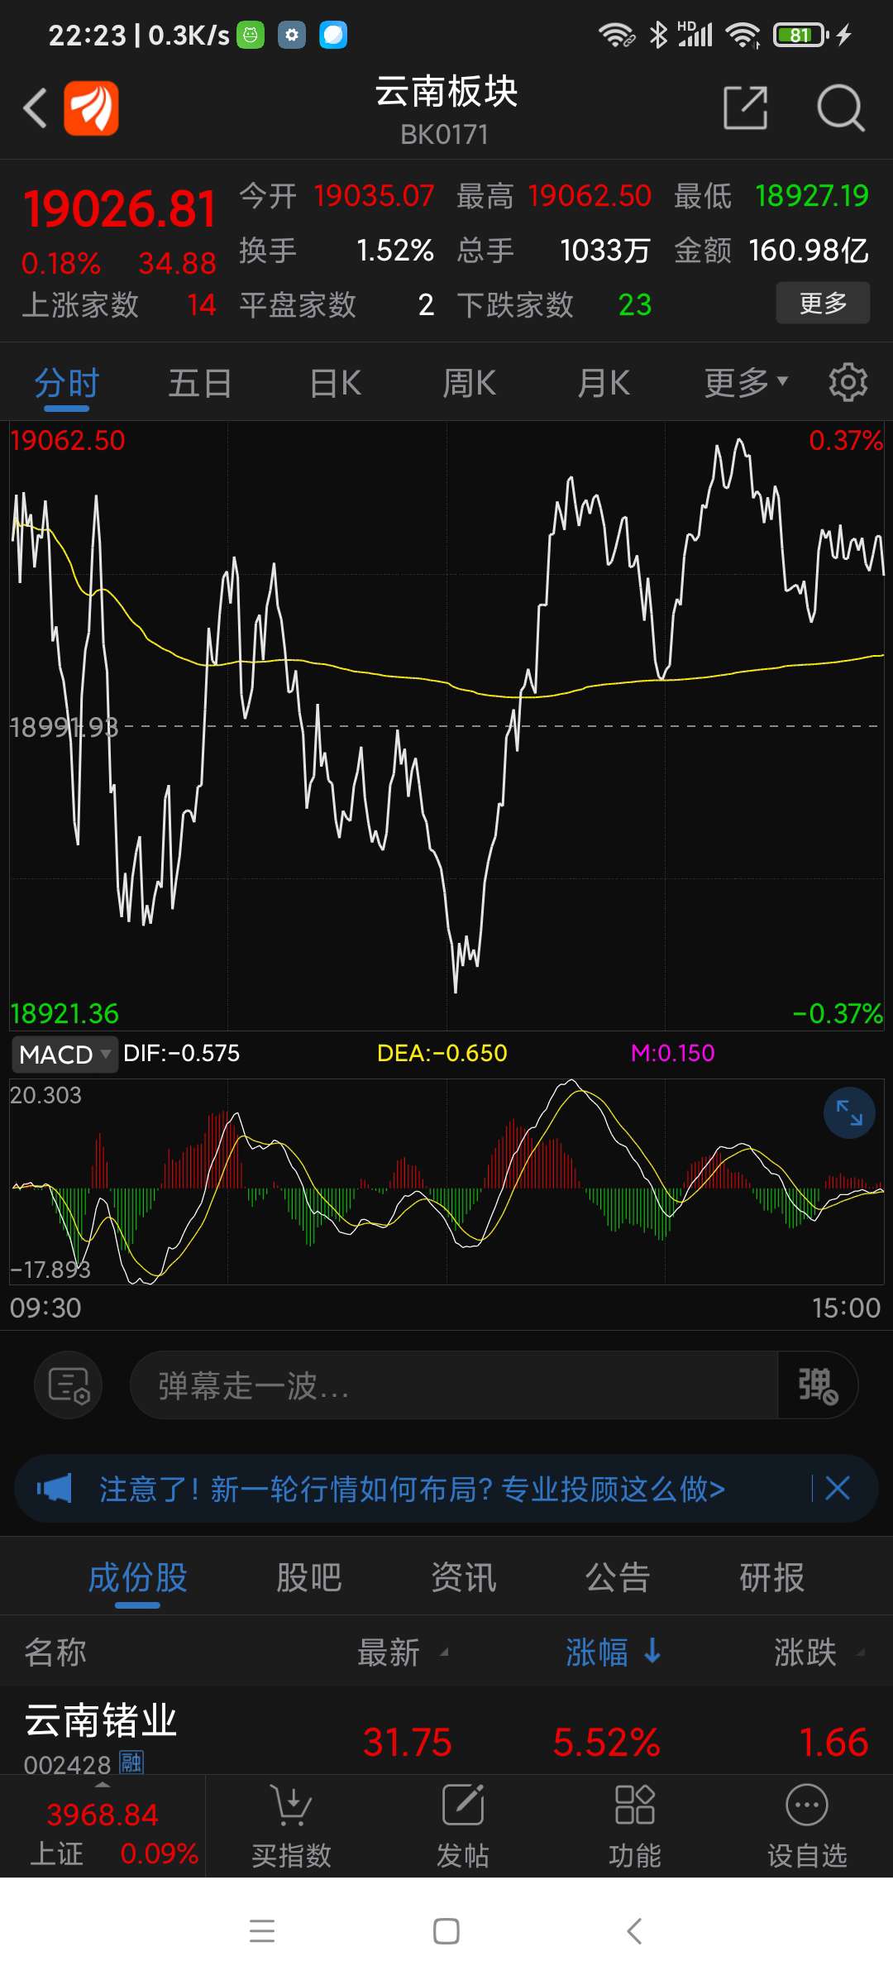The image size is (893, 1985).
Task: Tap the MACD sub-chart area
Action: pyautogui.click(x=446, y=1181)
